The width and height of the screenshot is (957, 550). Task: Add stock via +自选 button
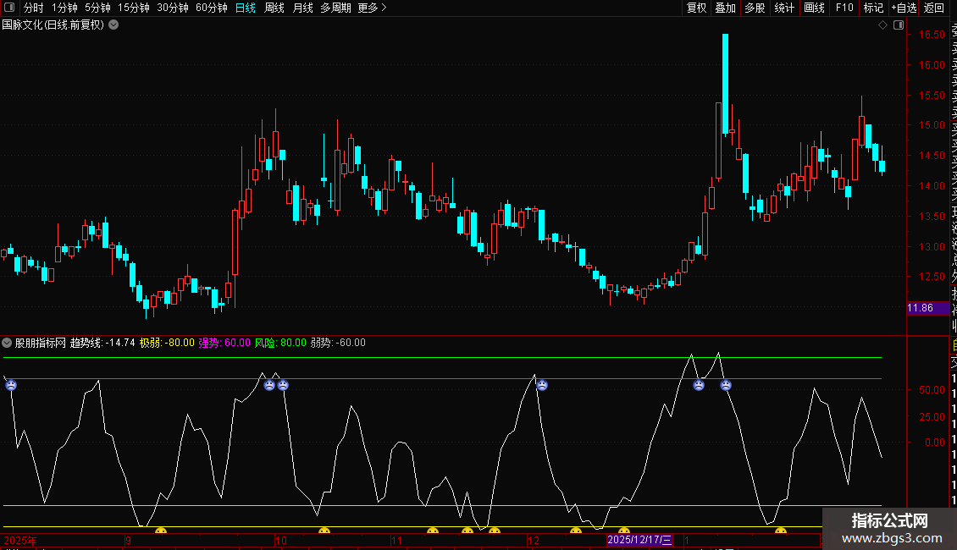(904, 8)
